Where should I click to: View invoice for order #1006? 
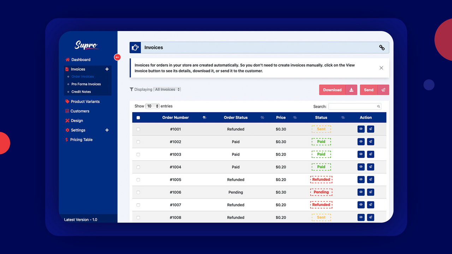[361, 192]
